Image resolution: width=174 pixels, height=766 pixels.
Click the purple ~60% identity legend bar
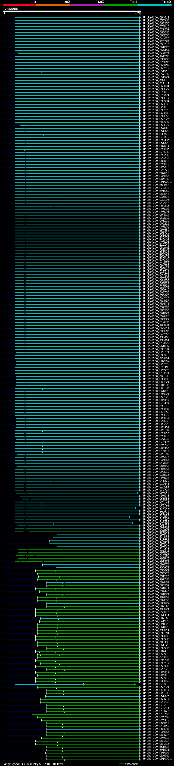87,5
